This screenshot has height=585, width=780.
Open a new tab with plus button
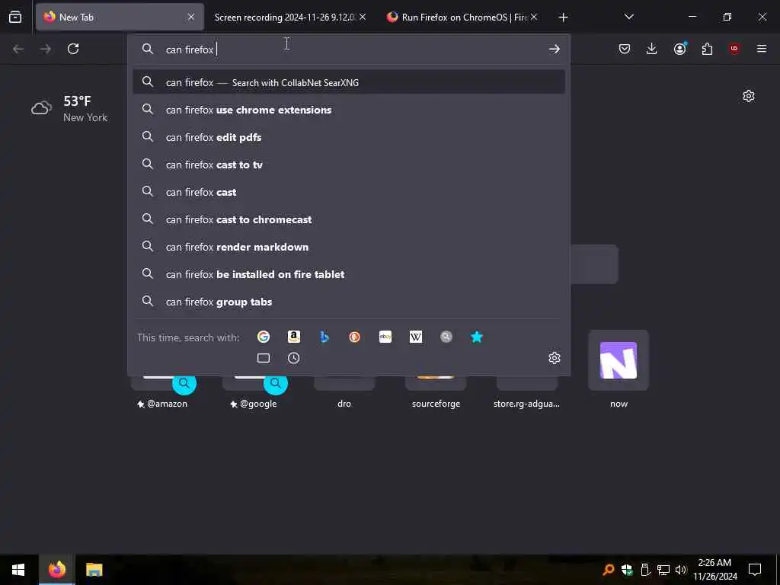[x=563, y=18]
